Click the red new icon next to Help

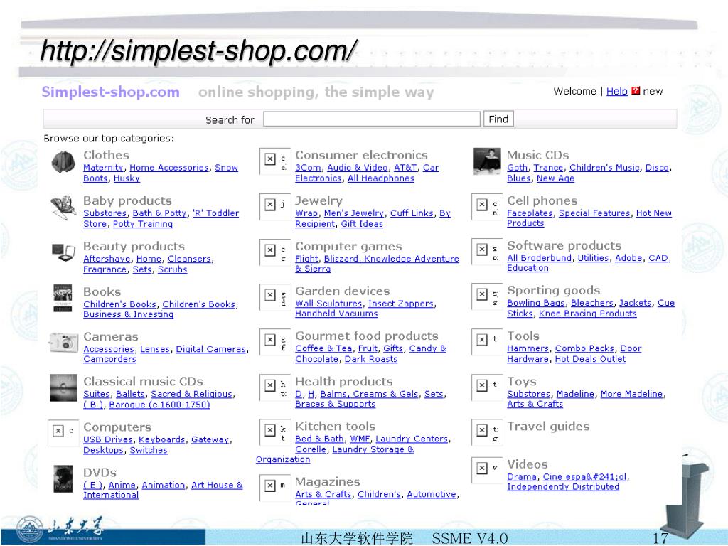pos(636,90)
